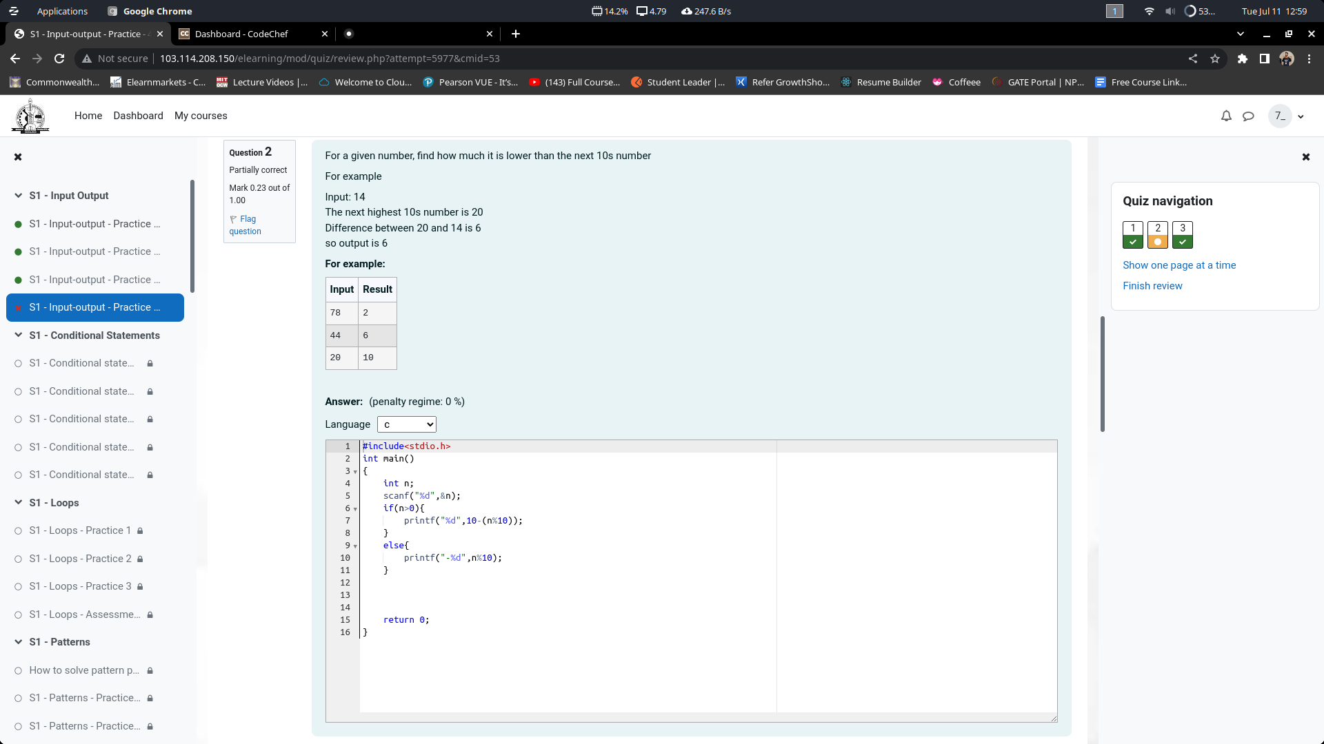Click the notifications bell icon

pyautogui.click(x=1226, y=116)
